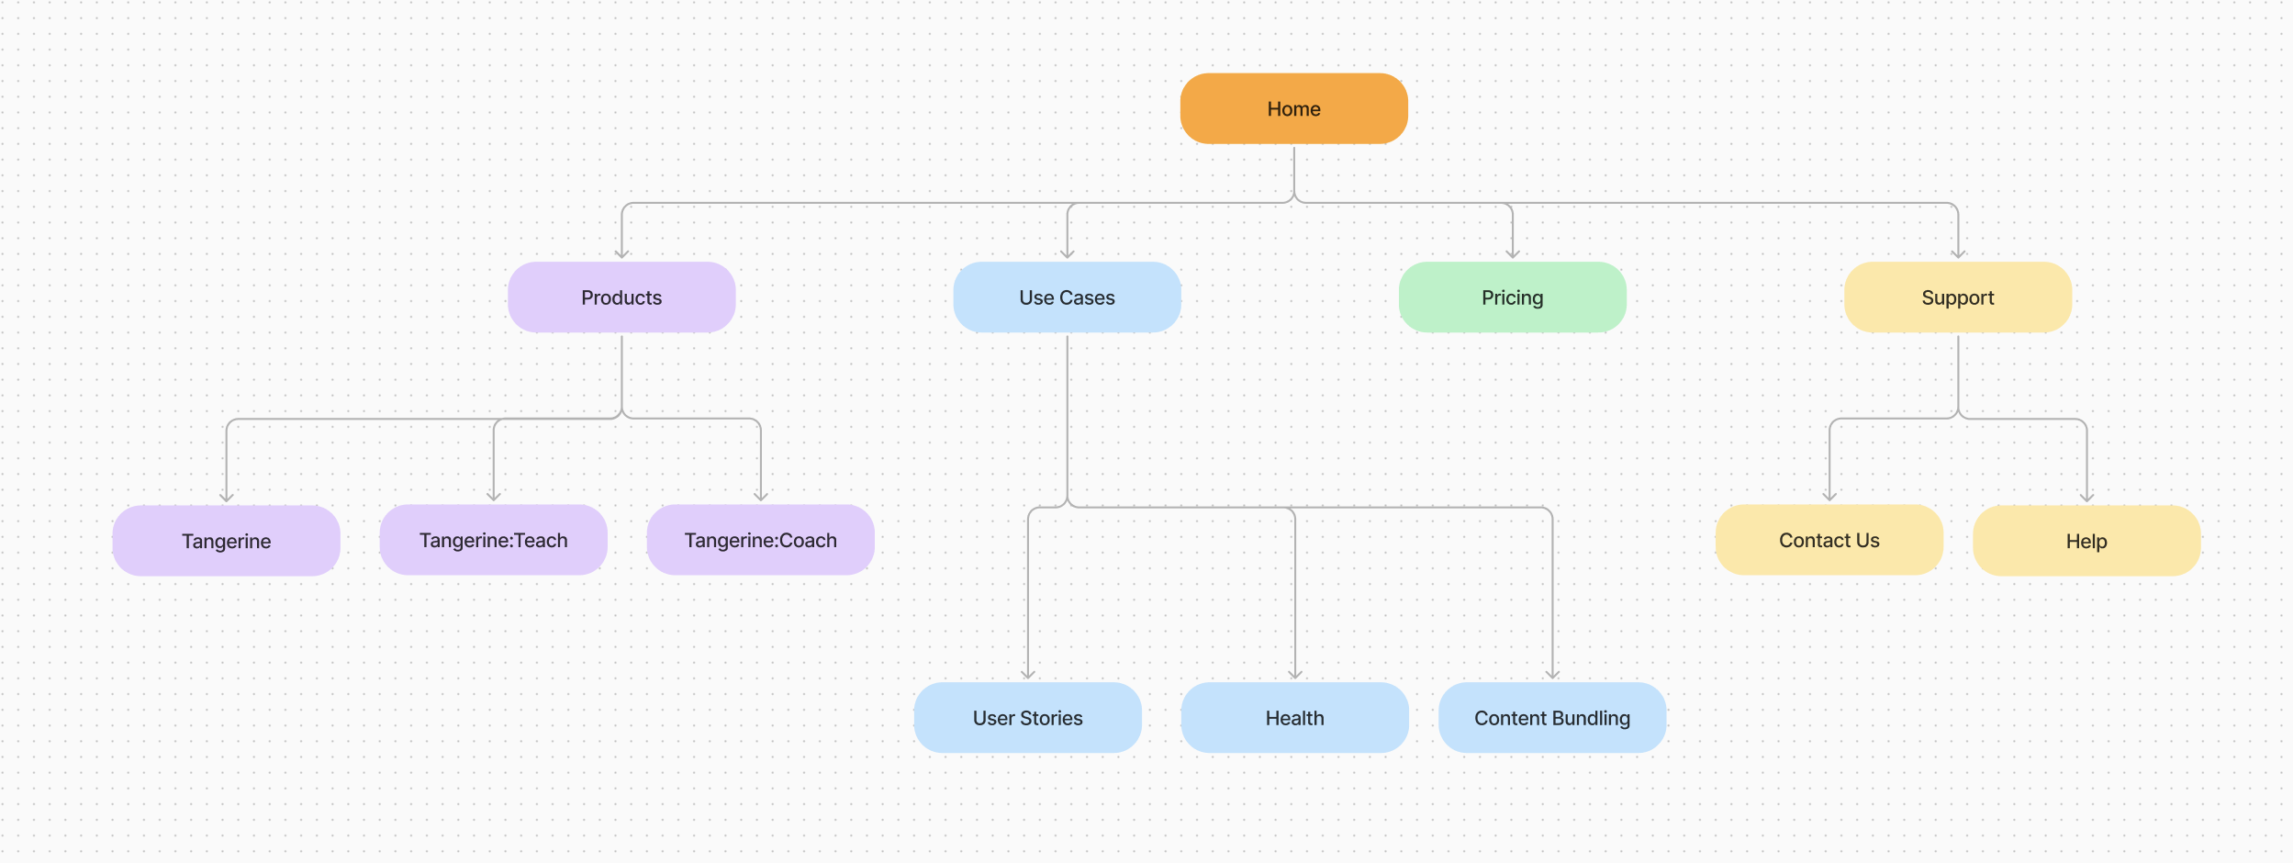Click the plain Tangerine node

(226, 541)
